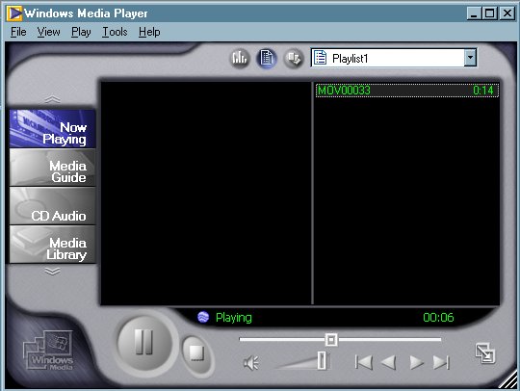The width and height of the screenshot is (520, 391).
Task: Click the globe icon beside Playing status
Action: tap(203, 317)
